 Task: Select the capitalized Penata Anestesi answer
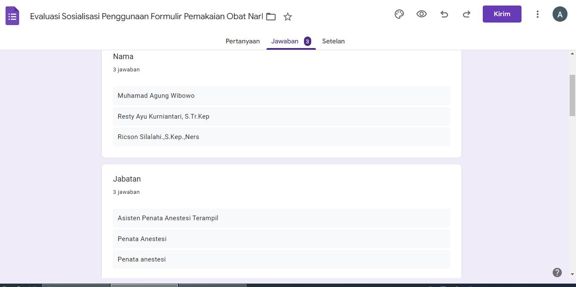click(x=281, y=239)
